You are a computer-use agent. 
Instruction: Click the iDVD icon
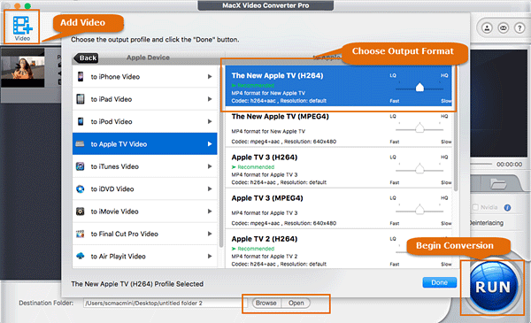coord(81,188)
